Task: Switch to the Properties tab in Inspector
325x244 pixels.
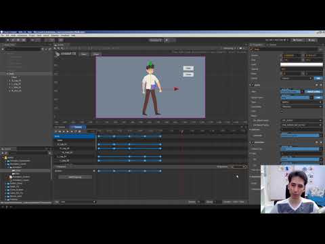Action: coord(257,45)
